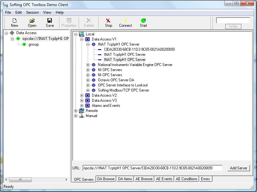Click the Add Server button
Screen dimensions: 257x192
tap(238, 168)
